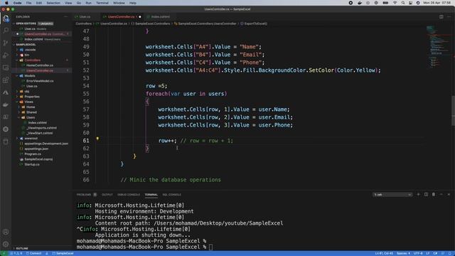The width and height of the screenshot is (455, 256).
Task: Kill terminal with the trash icon
Action: tap(434, 194)
